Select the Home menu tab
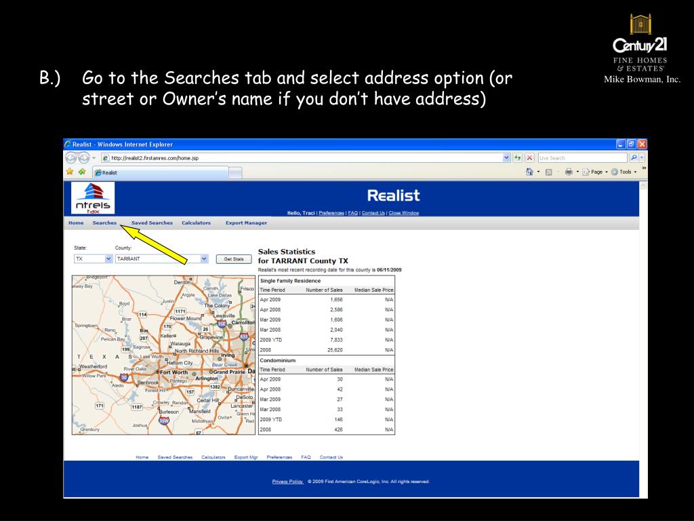 click(x=76, y=223)
